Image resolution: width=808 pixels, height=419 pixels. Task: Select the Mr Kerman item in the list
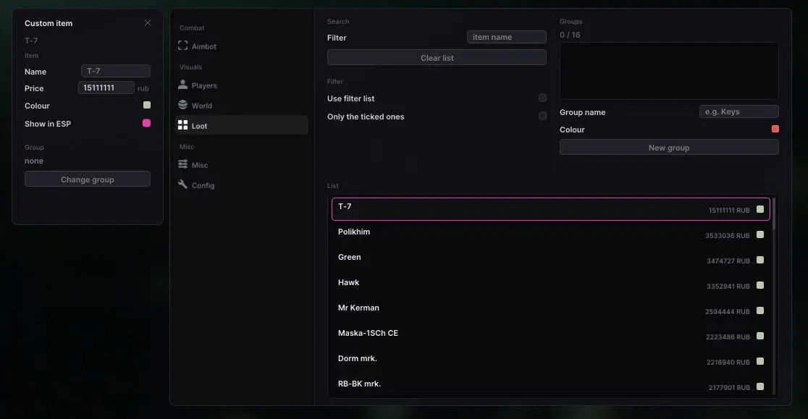pyautogui.click(x=551, y=310)
